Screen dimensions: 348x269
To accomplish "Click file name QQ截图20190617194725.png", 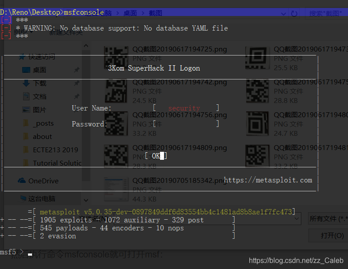I will click(x=180, y=49).
